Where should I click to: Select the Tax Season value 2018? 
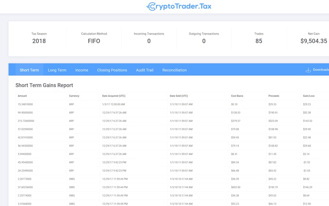pyautogui.click(x=39, y=41)
